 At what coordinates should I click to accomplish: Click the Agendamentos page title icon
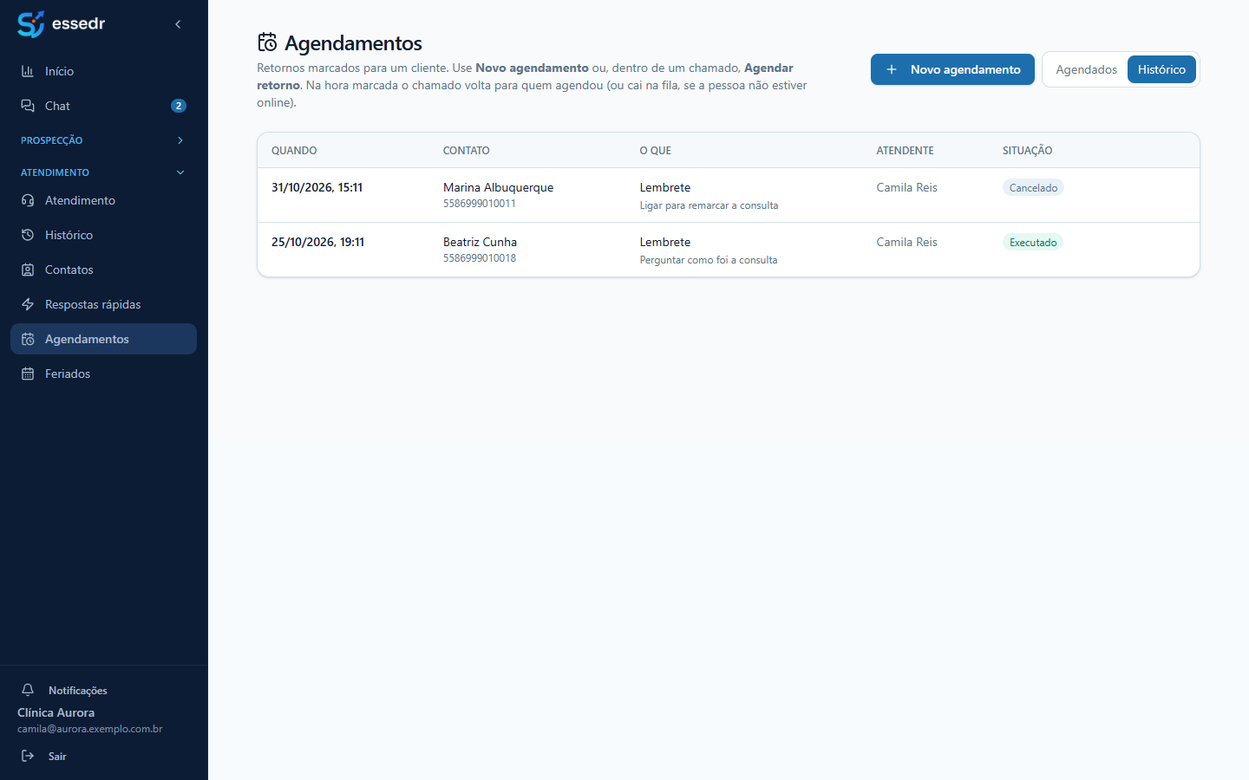tap(267, 42)
